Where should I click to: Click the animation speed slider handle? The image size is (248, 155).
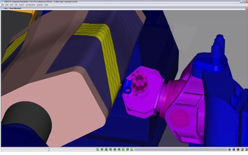click(x=49, y=150)
